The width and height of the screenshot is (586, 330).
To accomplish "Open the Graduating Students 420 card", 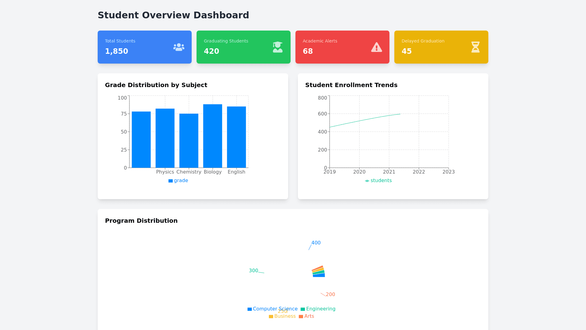I will [243, 47].
